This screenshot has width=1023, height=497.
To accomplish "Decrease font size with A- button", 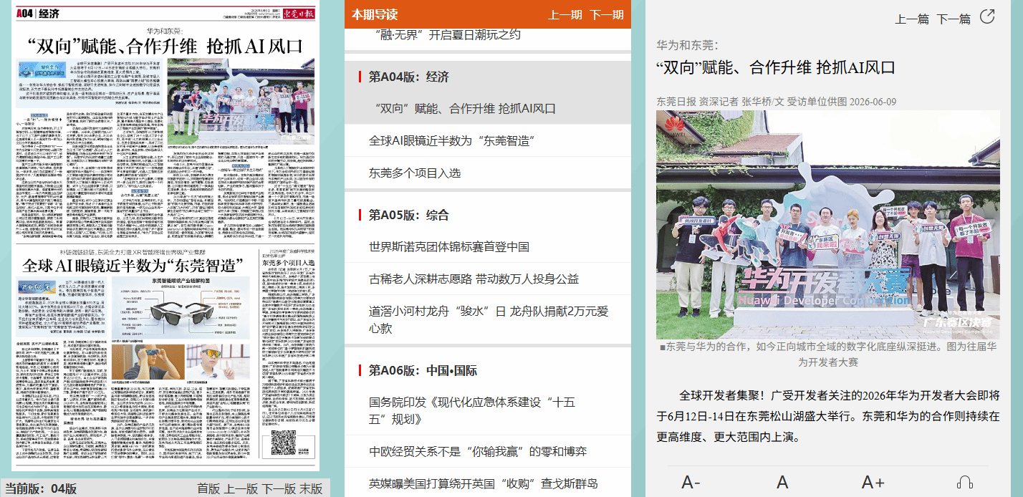I will 691,482.
